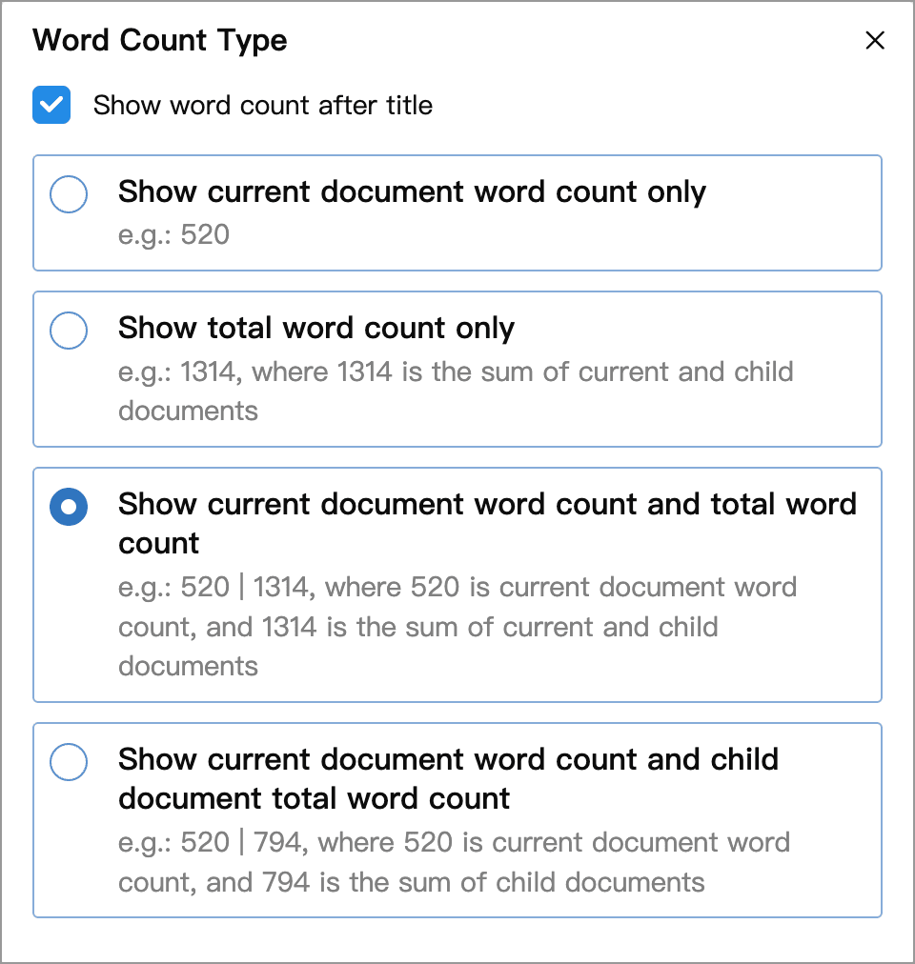Viewport: 915px width, 964px height.
Task: Click blank area right of 'e.g.: 520' in first card
Action: [554, 235]
